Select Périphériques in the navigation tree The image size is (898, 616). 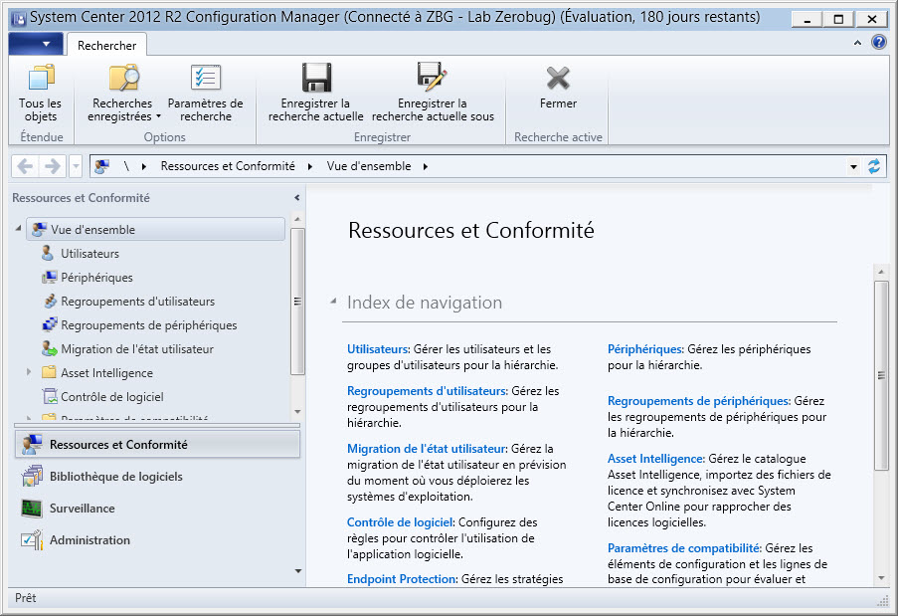[96, 278]
